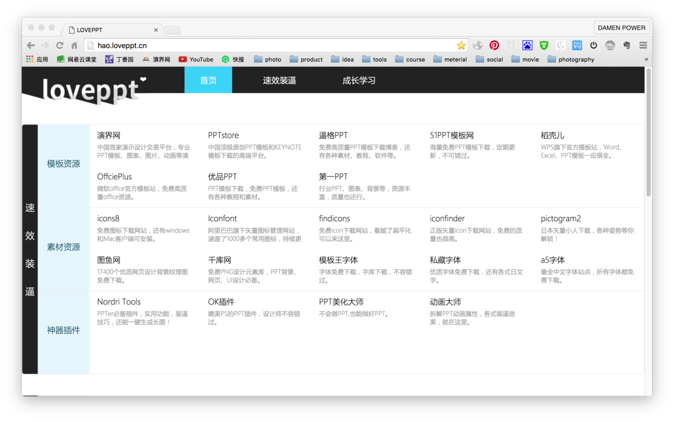
Task: Open the icons8 link
Action: click(x=108, y=219)
